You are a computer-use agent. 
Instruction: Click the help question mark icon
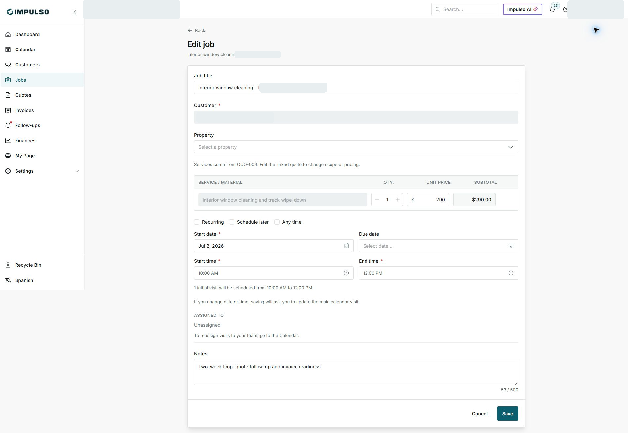click(565, 9)
